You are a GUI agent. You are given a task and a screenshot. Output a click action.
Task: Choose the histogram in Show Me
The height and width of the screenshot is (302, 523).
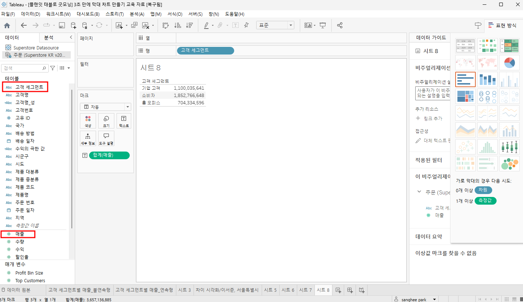[x=487, y=147]
